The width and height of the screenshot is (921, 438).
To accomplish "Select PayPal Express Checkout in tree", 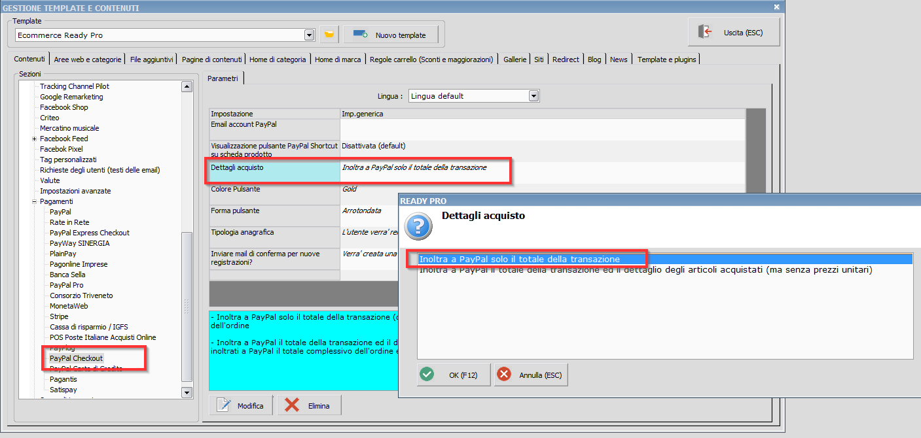I will point(90,233).
